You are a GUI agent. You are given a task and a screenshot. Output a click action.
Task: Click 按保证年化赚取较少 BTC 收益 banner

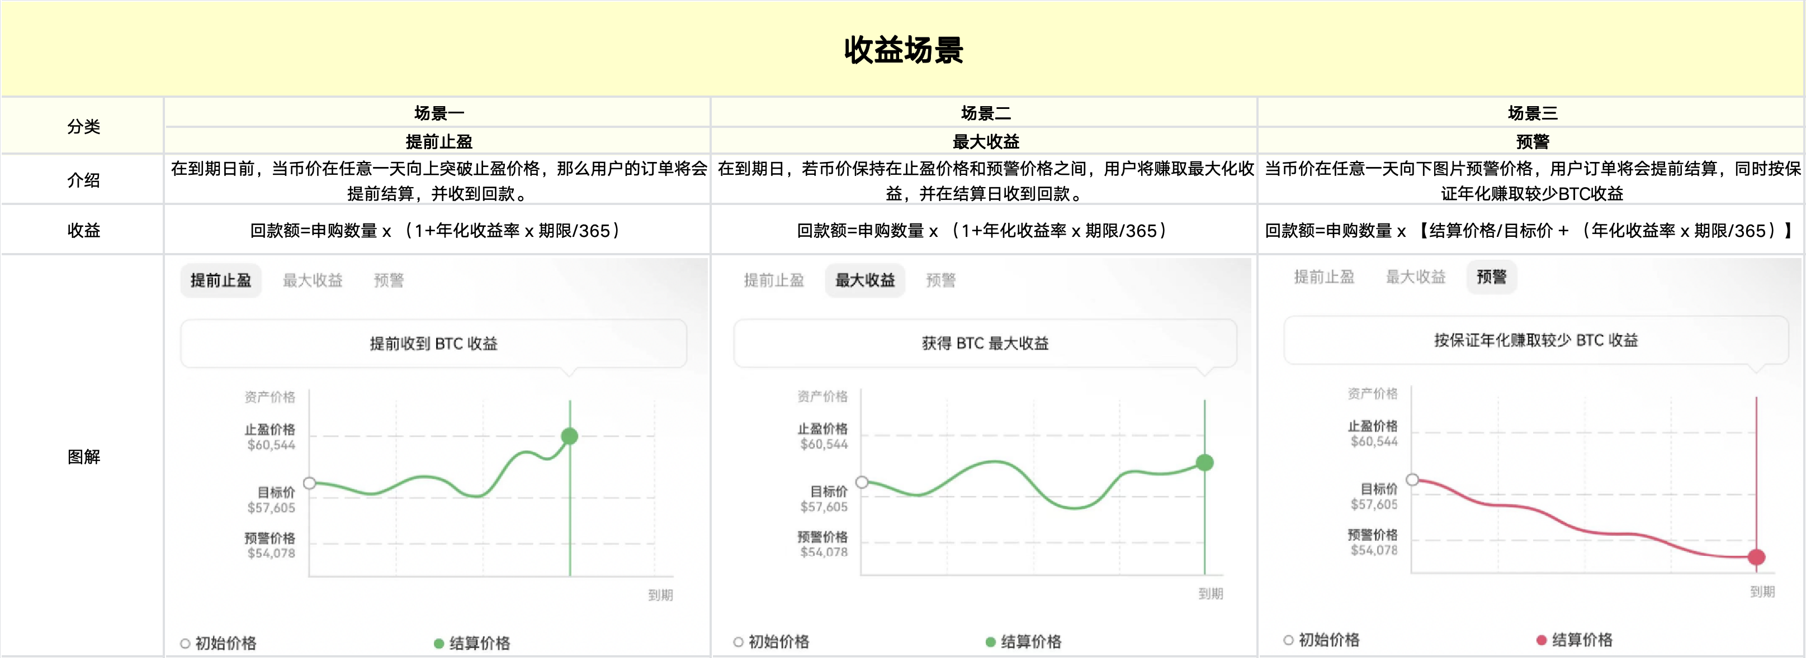pyautogui.click(x=1535, y=341)
